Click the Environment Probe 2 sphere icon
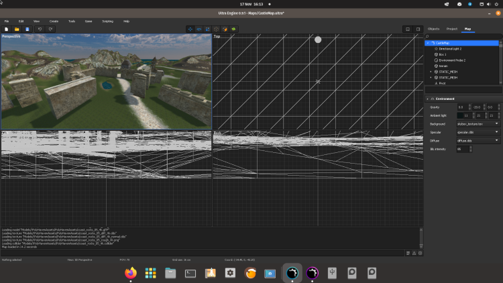The height and width of the screenshot is (283, 503). point(436,60)
